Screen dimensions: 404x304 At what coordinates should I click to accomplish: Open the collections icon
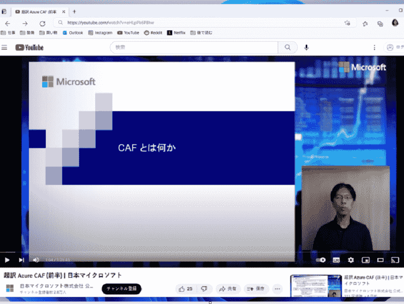click(x=380, y=24)
